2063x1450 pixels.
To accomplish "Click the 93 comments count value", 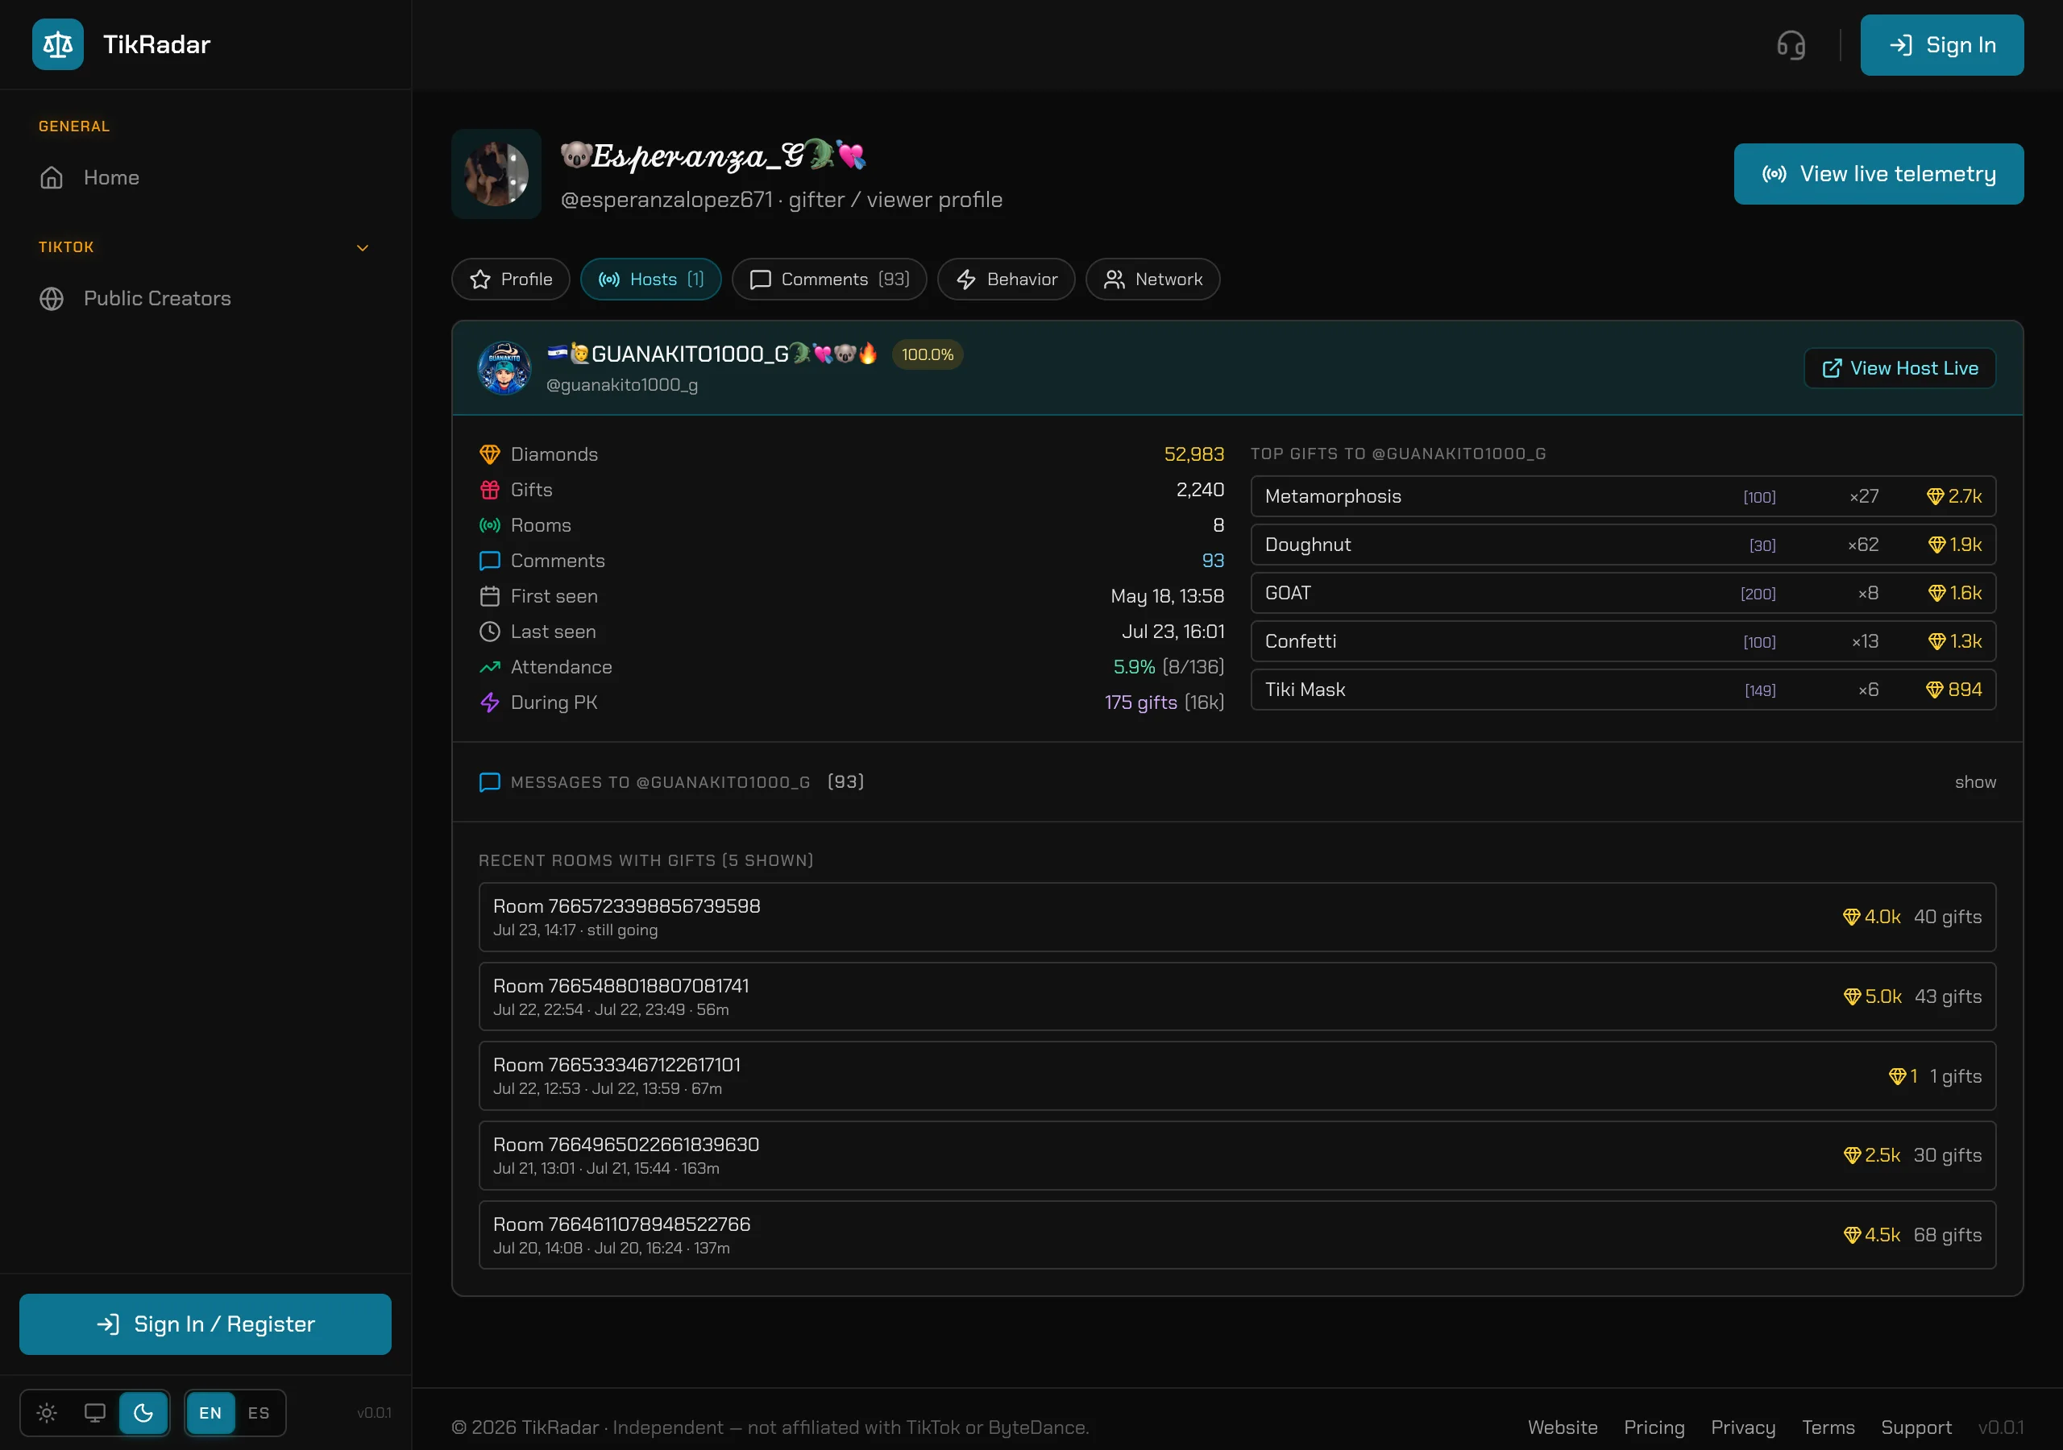I will coord(1213,561).
